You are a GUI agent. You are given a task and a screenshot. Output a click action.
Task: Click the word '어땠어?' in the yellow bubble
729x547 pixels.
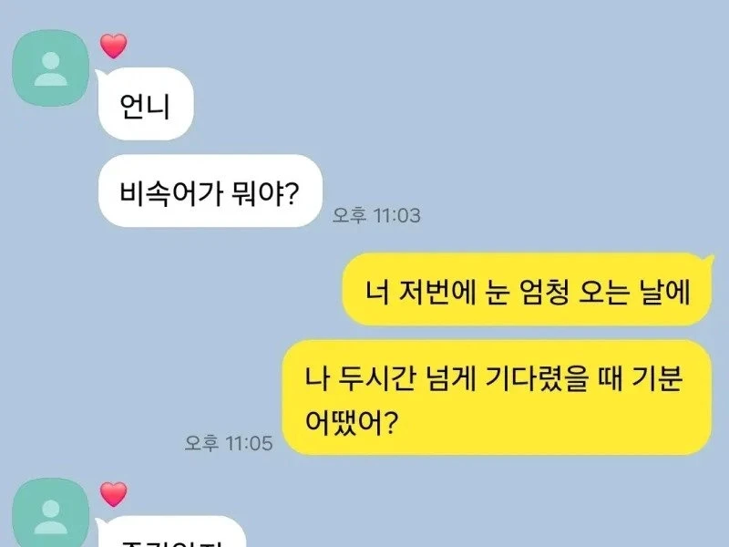pyautogui.click(x=352, y=421)
